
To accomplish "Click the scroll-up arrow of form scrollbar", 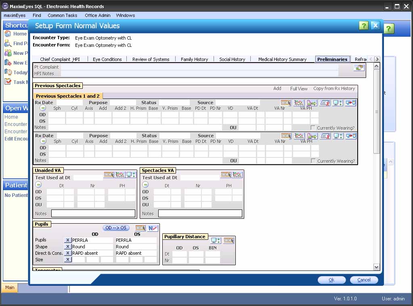I will pos(377,66).
